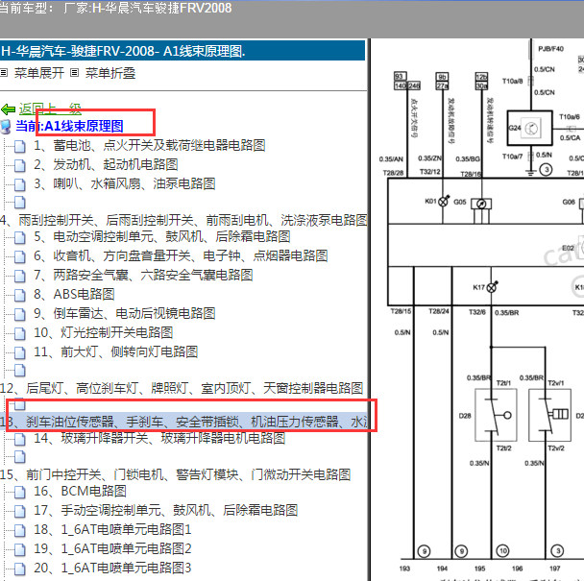This screenshot has height=581, width=584.
Task: Click document icon for 18、1_6AT电喷单元电路图1
Action: tap(20, 531)
